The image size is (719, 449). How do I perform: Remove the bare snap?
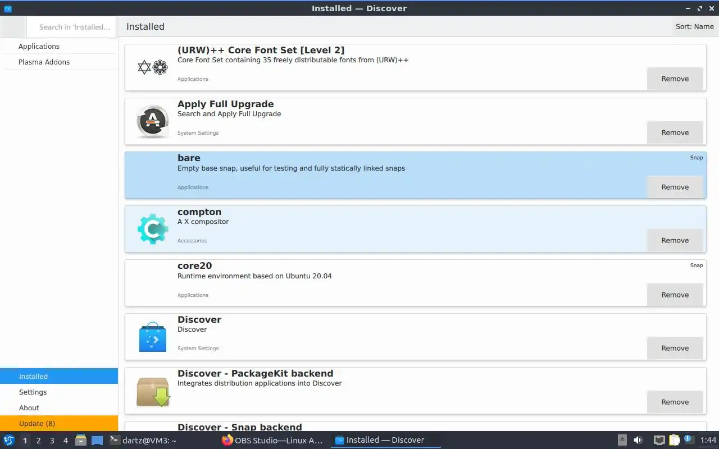pos(675,187)
